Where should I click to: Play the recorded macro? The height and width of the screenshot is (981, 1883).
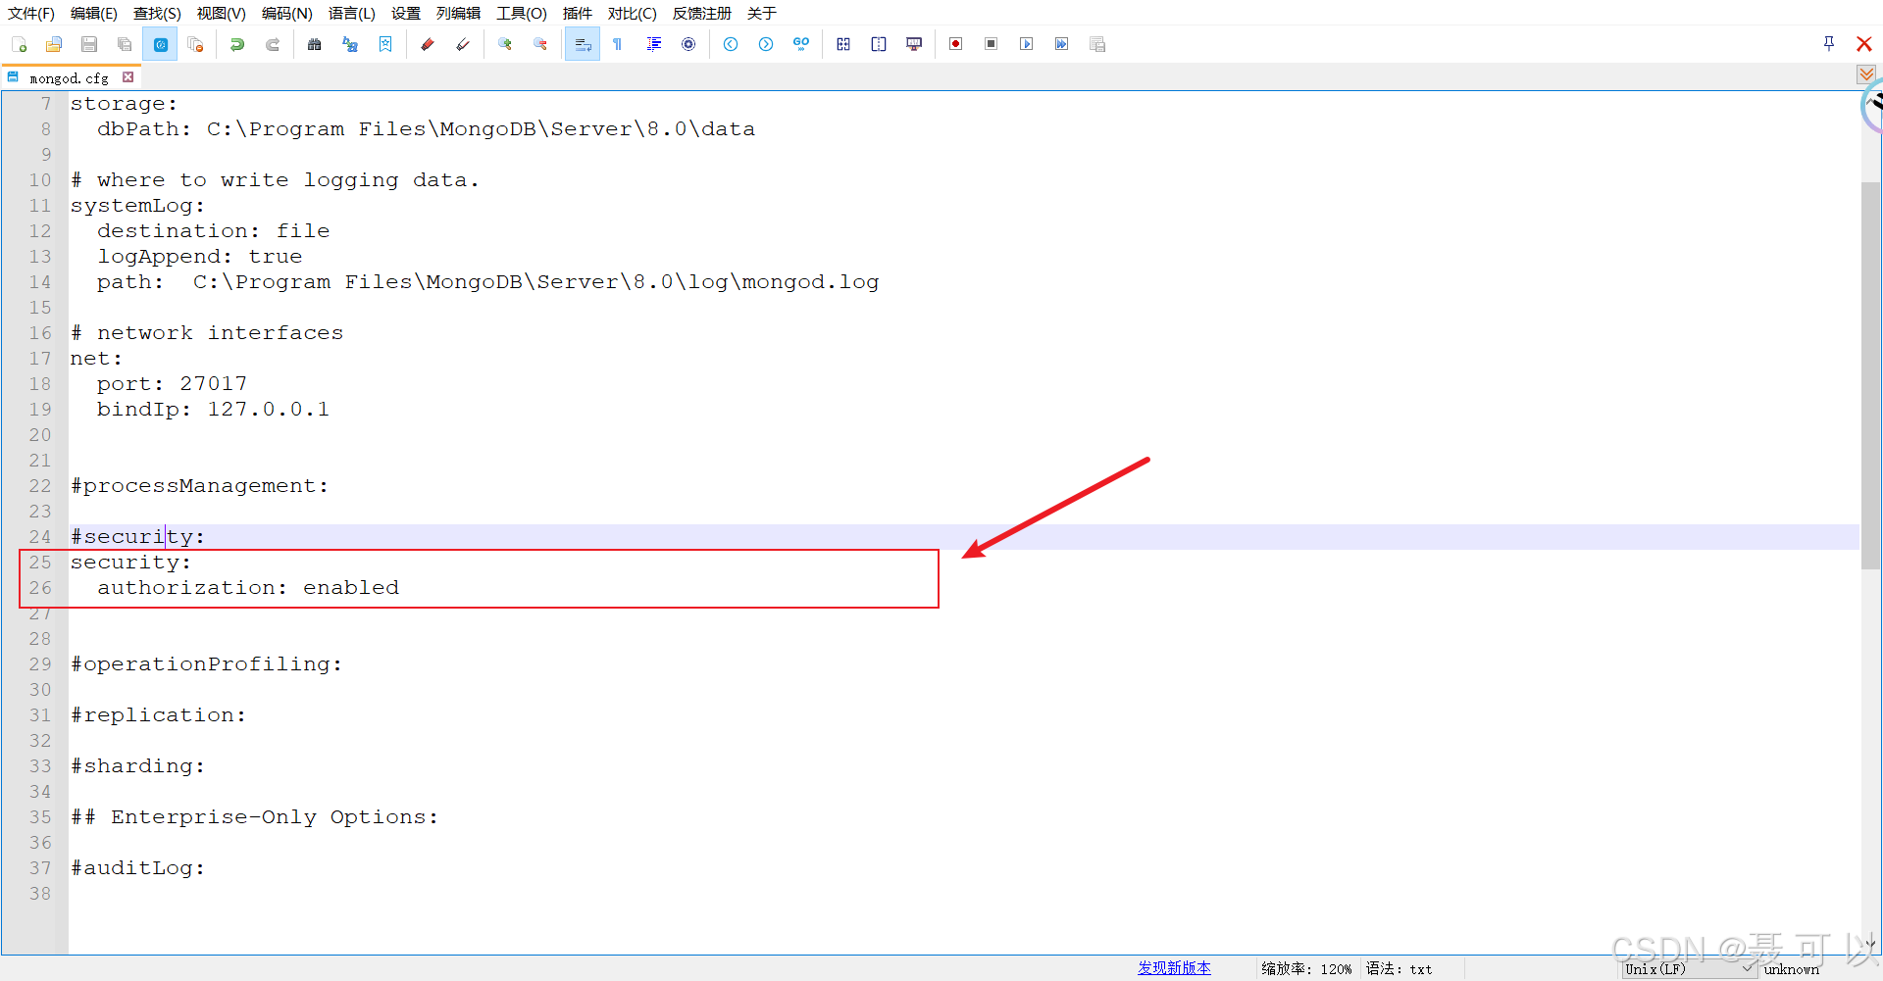pos(1026,44)
